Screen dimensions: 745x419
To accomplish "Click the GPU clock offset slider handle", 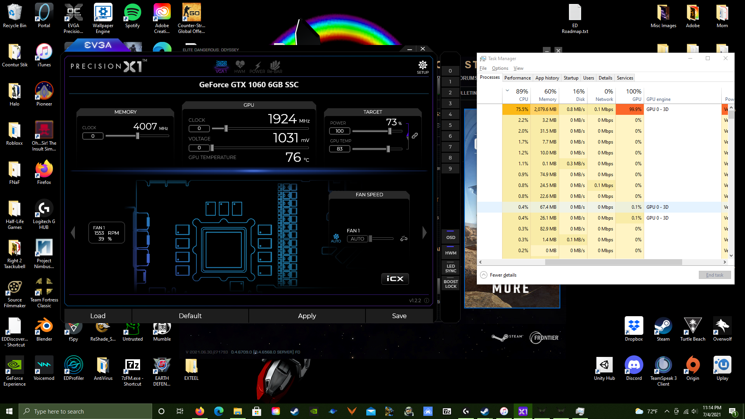I will pos(226,128).
